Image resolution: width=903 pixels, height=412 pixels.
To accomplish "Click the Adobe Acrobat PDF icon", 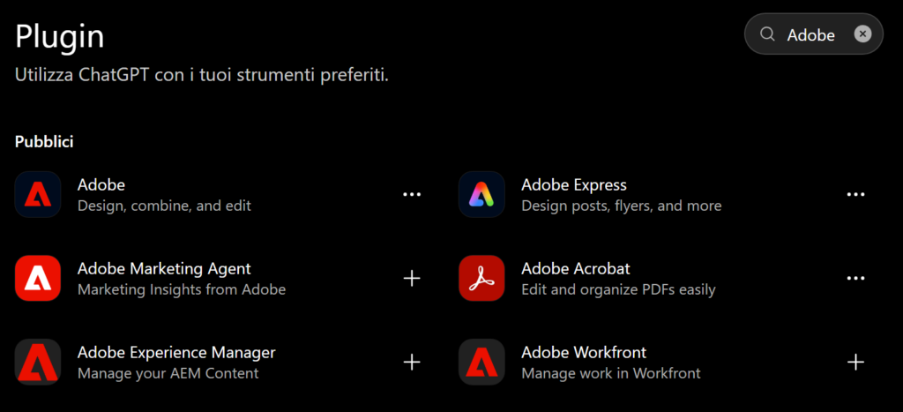I will coord(481,278).
